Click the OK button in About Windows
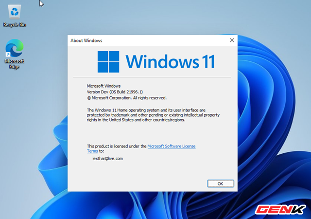Image resolution: width=311 pixels, height=219 pixels. click(x=220, y=183)
